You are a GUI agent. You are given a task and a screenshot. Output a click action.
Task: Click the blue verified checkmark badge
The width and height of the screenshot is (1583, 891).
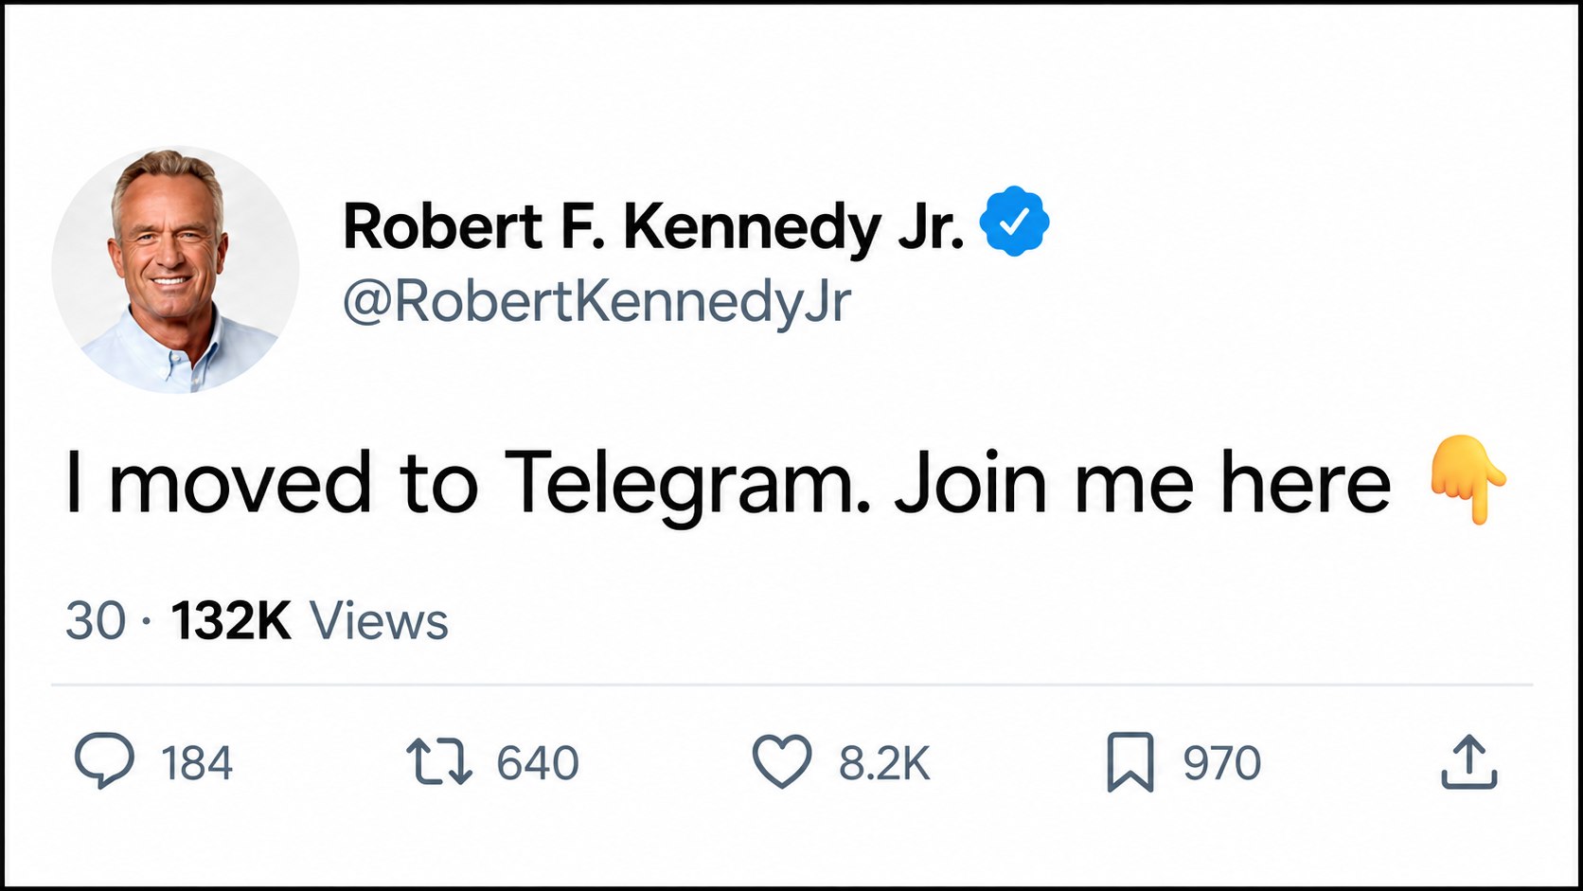(x=1014, y=222)
